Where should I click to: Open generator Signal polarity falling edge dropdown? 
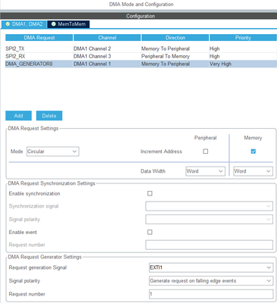211,281
